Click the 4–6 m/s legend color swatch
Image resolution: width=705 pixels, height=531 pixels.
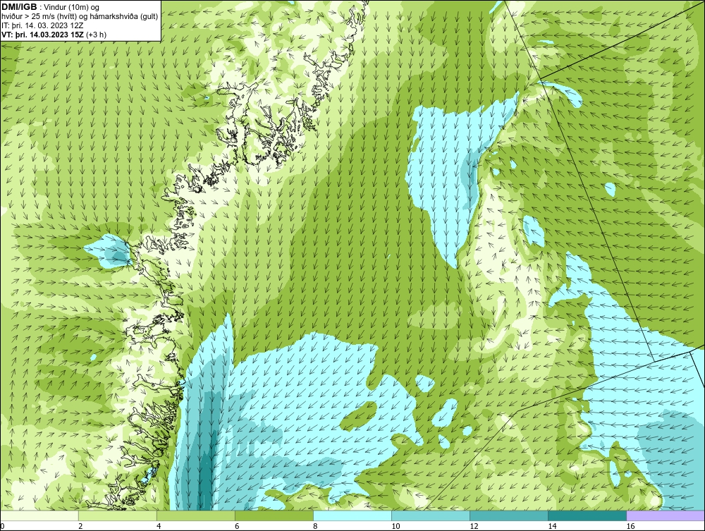pyautogui.click(x=196, y=515)
